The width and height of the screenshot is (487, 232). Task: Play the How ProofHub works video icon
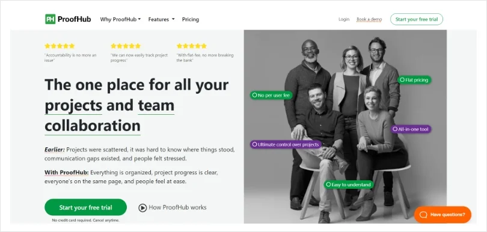tap(142, 208)
